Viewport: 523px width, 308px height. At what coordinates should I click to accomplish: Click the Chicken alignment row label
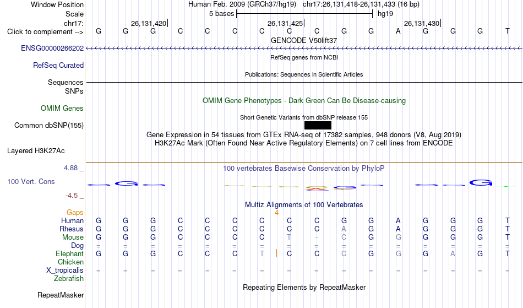tap(70, 262)
